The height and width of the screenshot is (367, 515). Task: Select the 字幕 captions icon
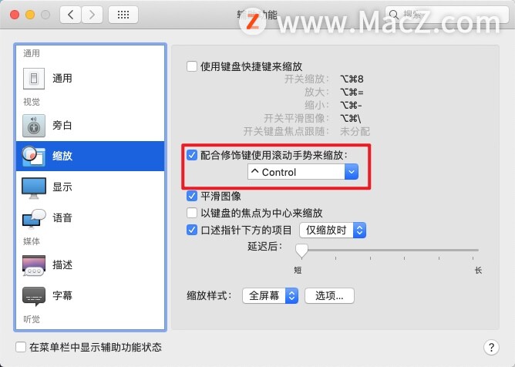click(33, 296)
